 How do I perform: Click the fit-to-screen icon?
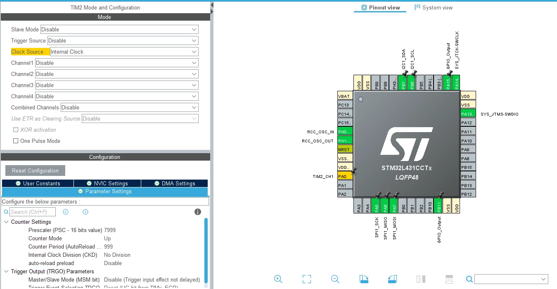pos(306,279)
